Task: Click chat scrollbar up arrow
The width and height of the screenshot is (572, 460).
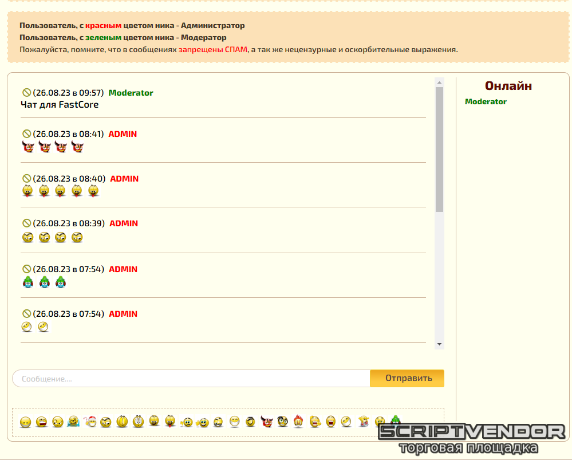Action: click(x=440, y=82)
